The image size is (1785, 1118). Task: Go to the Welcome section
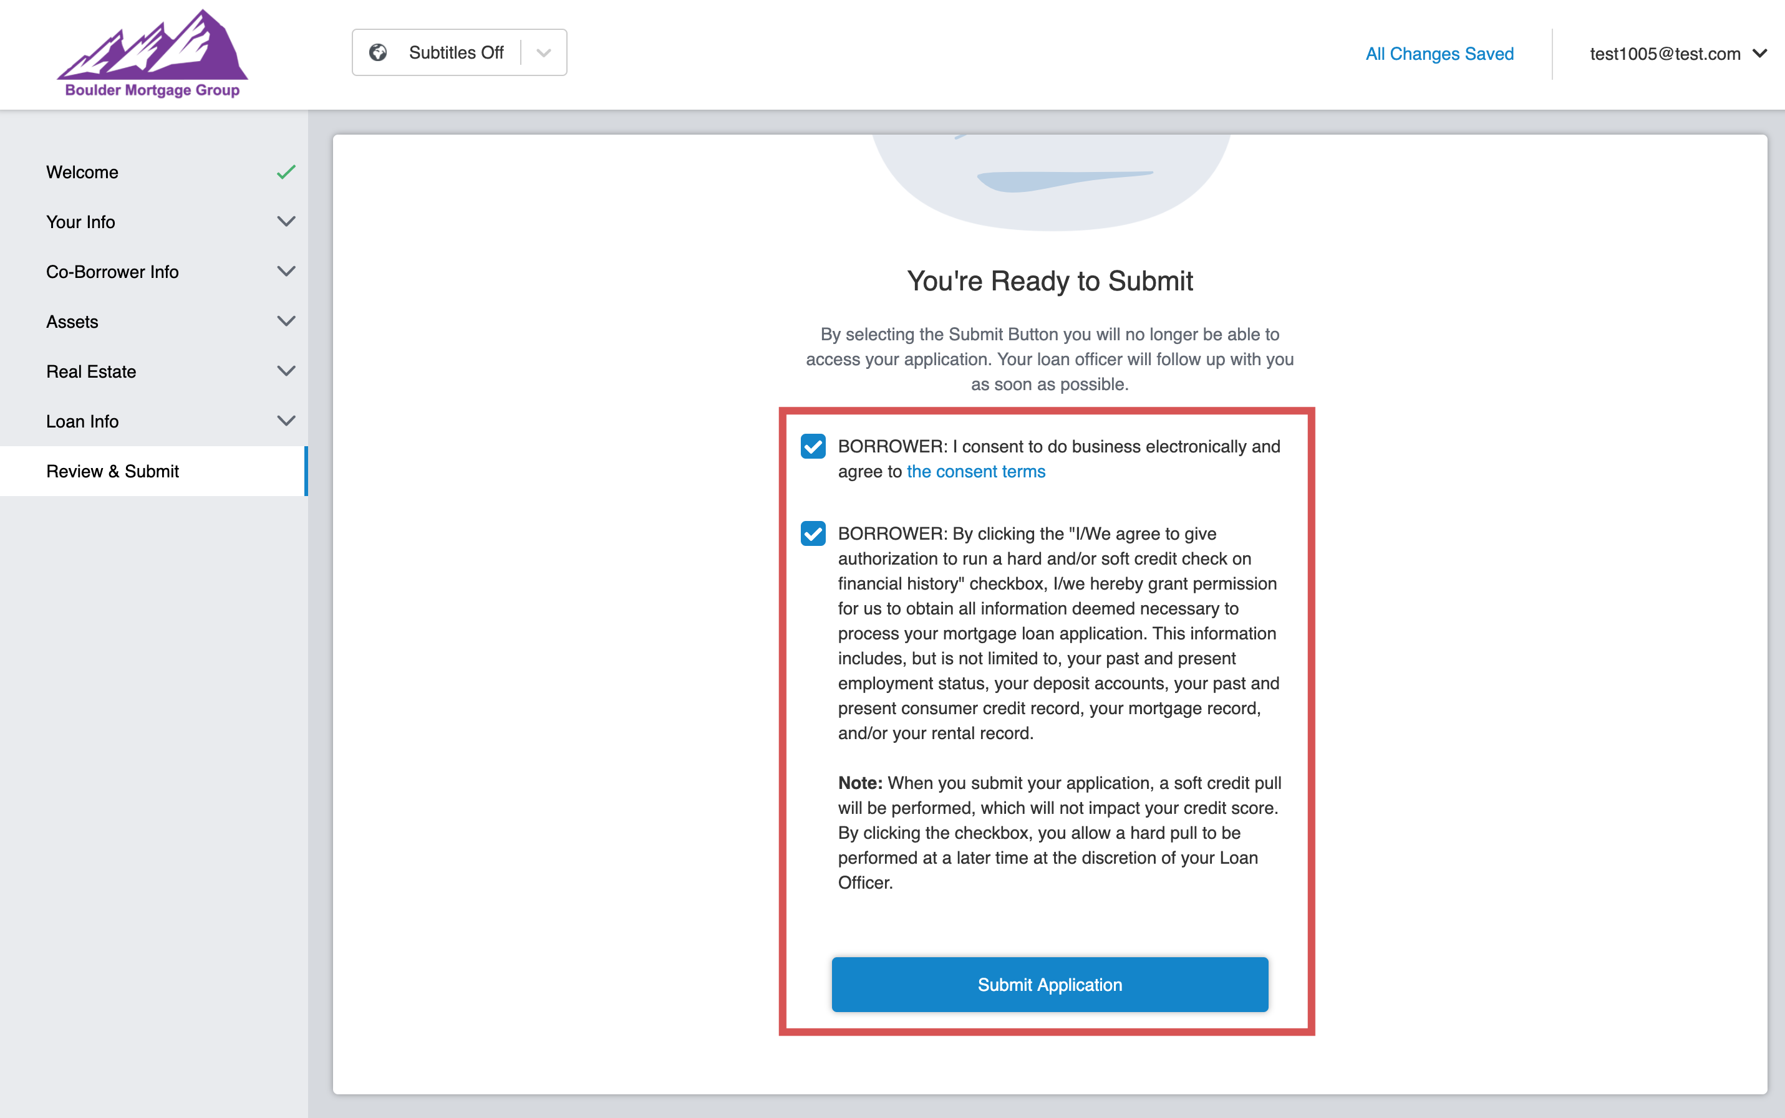[x=82, y=172]
